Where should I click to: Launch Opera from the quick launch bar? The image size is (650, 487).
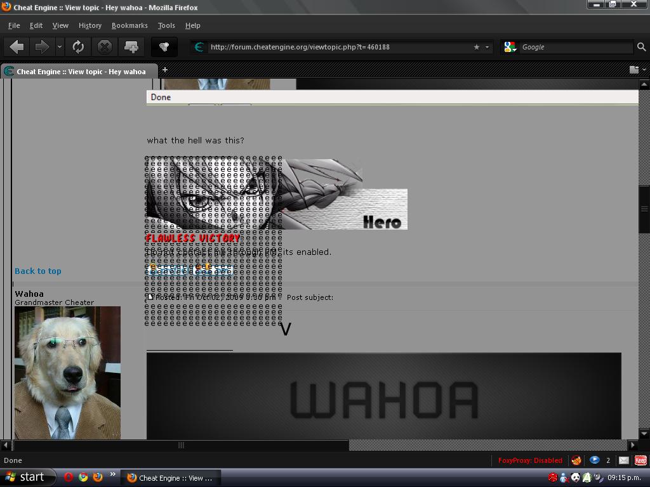click(69, 477)
